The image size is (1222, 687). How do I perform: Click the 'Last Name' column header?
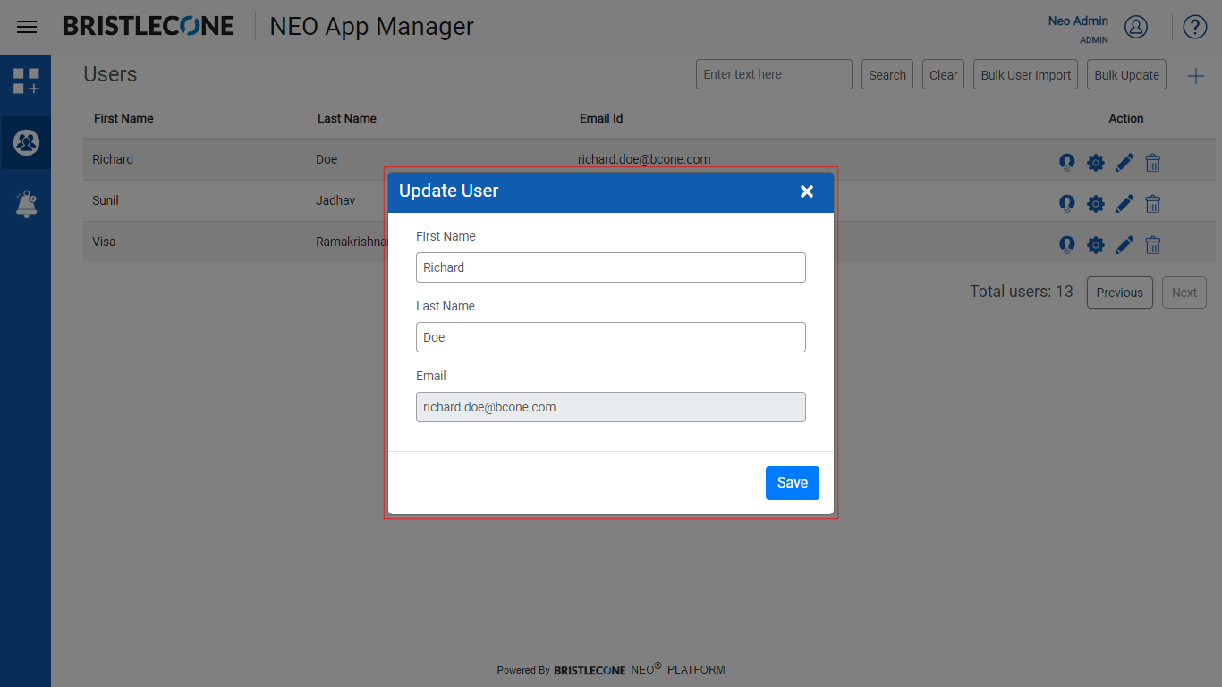[347, 118]
